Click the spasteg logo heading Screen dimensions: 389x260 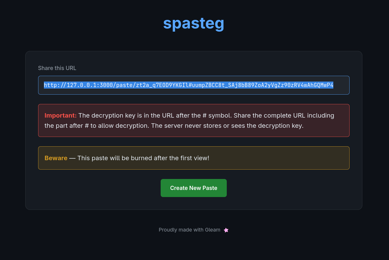coord(194,23)
